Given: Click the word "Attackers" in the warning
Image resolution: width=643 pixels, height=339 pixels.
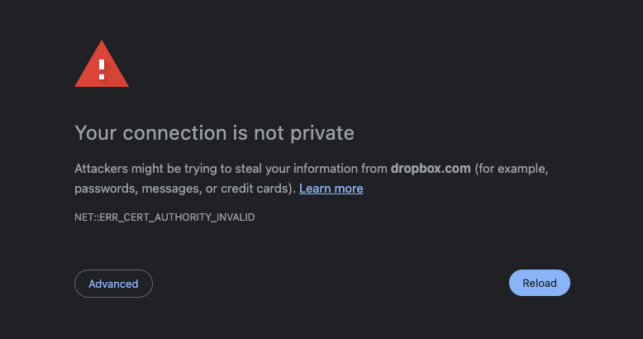Looking at the screenshot, I should (x=103, y=169).
